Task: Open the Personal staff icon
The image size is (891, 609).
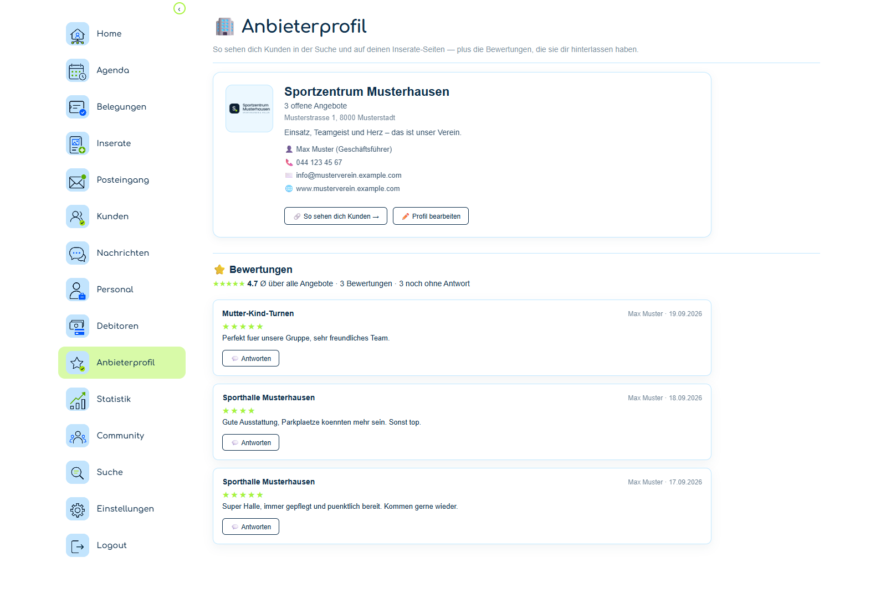Action: [78, 290]
